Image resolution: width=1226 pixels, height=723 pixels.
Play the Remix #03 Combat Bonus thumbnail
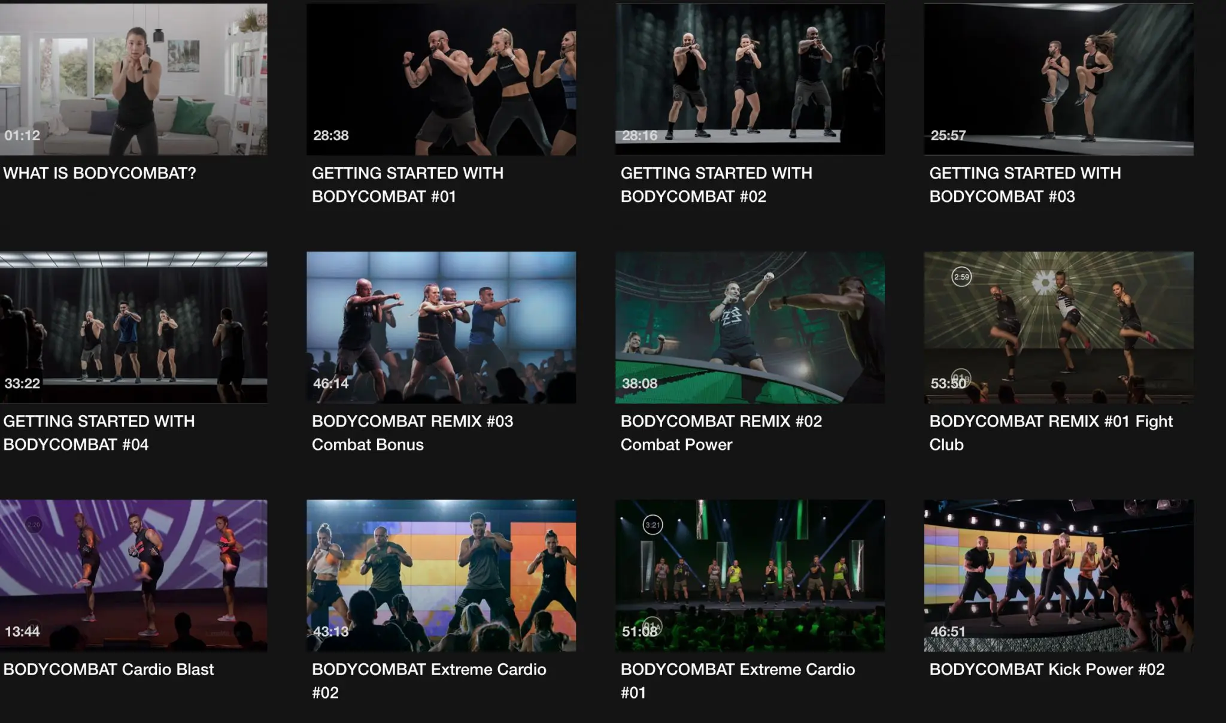click(441, 327)
